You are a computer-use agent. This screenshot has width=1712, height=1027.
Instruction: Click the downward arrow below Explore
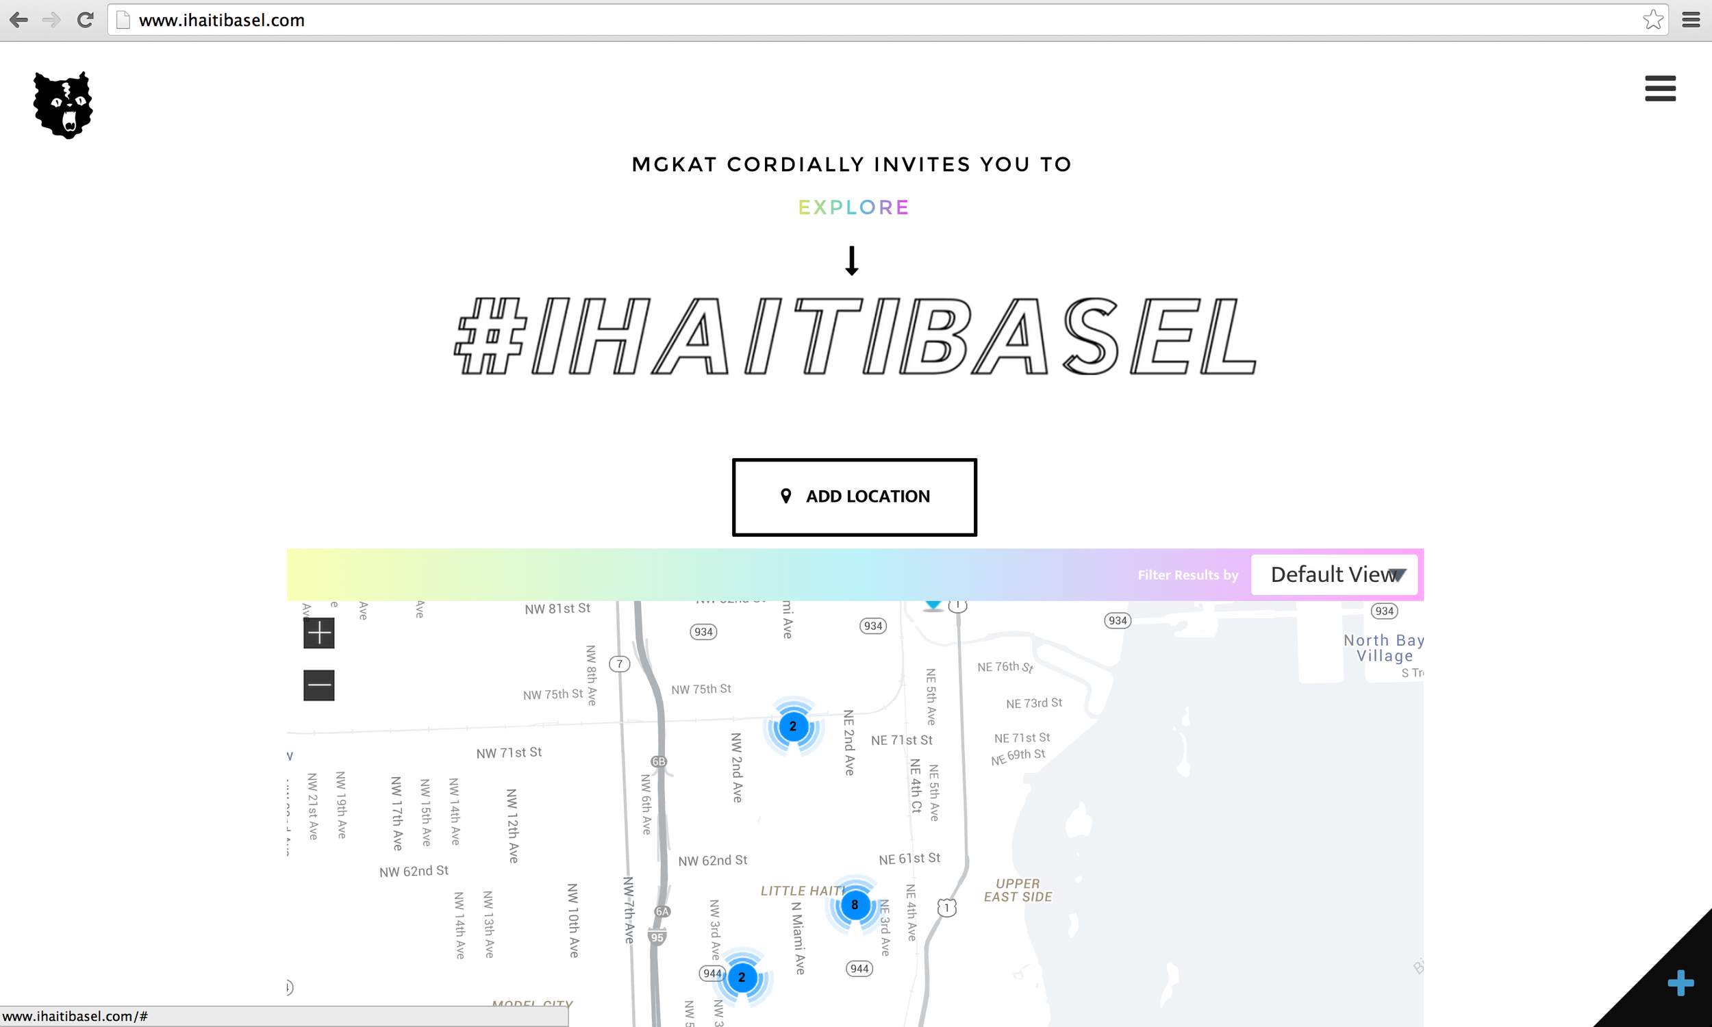pos(852,261)
